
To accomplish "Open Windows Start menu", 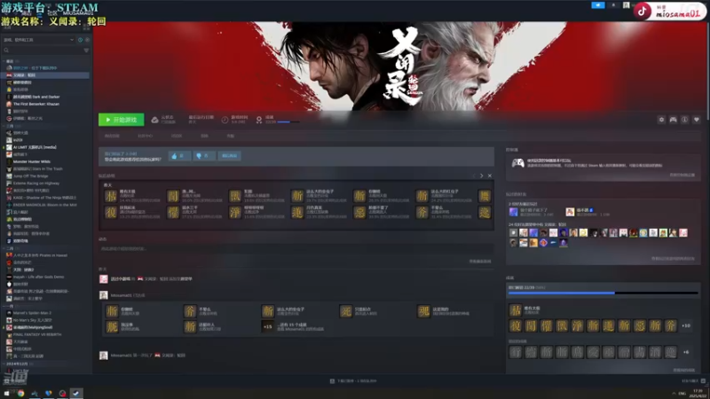I will [x=6, y=394].
